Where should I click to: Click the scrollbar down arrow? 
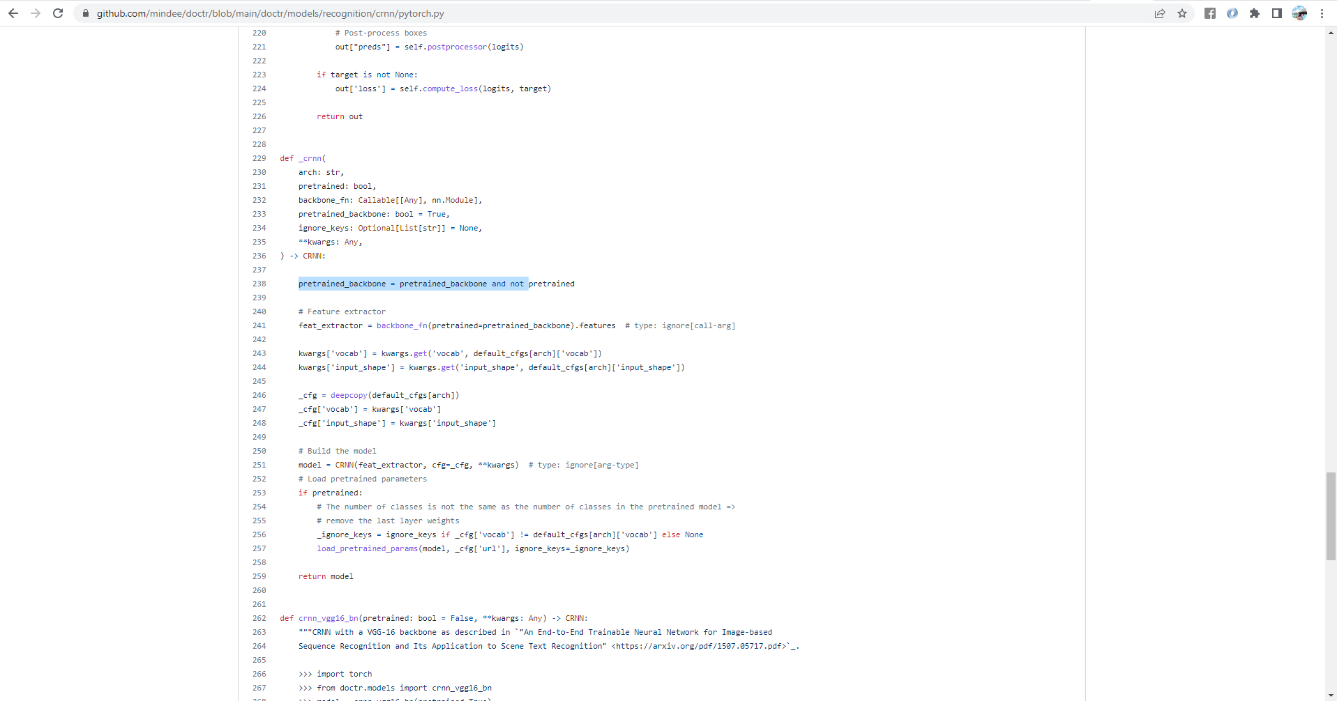point(1330,695)
